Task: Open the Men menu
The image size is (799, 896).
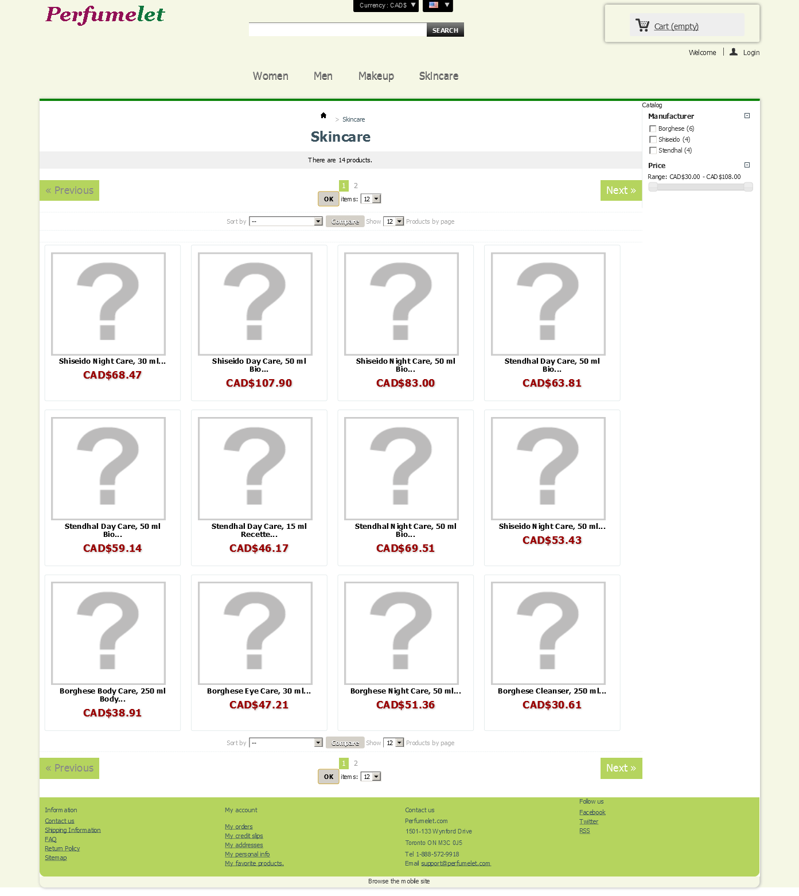Action: click(323, 76)
